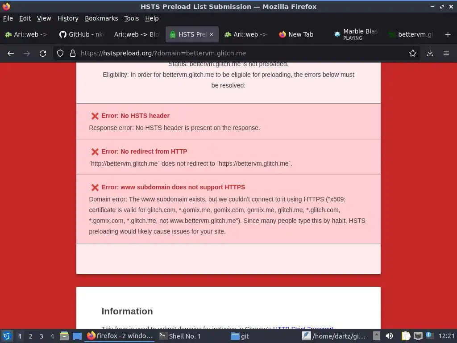The height and width of the screenshot is (343, 457).
Task: Click the notification alert tray icon
Action: [429, 335]
